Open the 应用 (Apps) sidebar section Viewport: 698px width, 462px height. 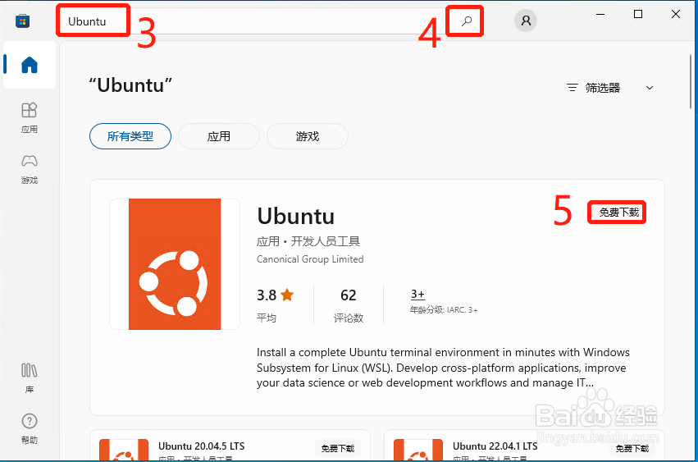tap(30, 117)
